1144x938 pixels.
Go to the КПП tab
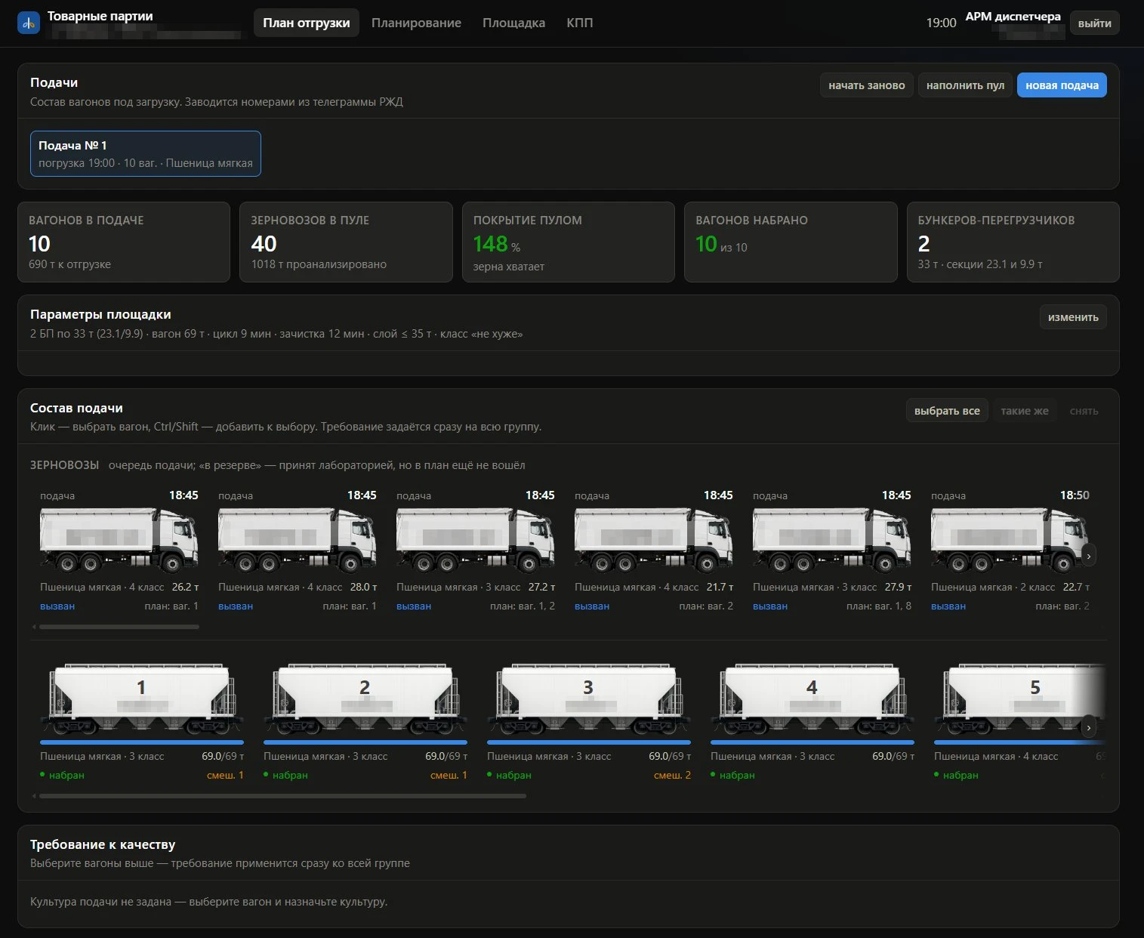[579, 23]
